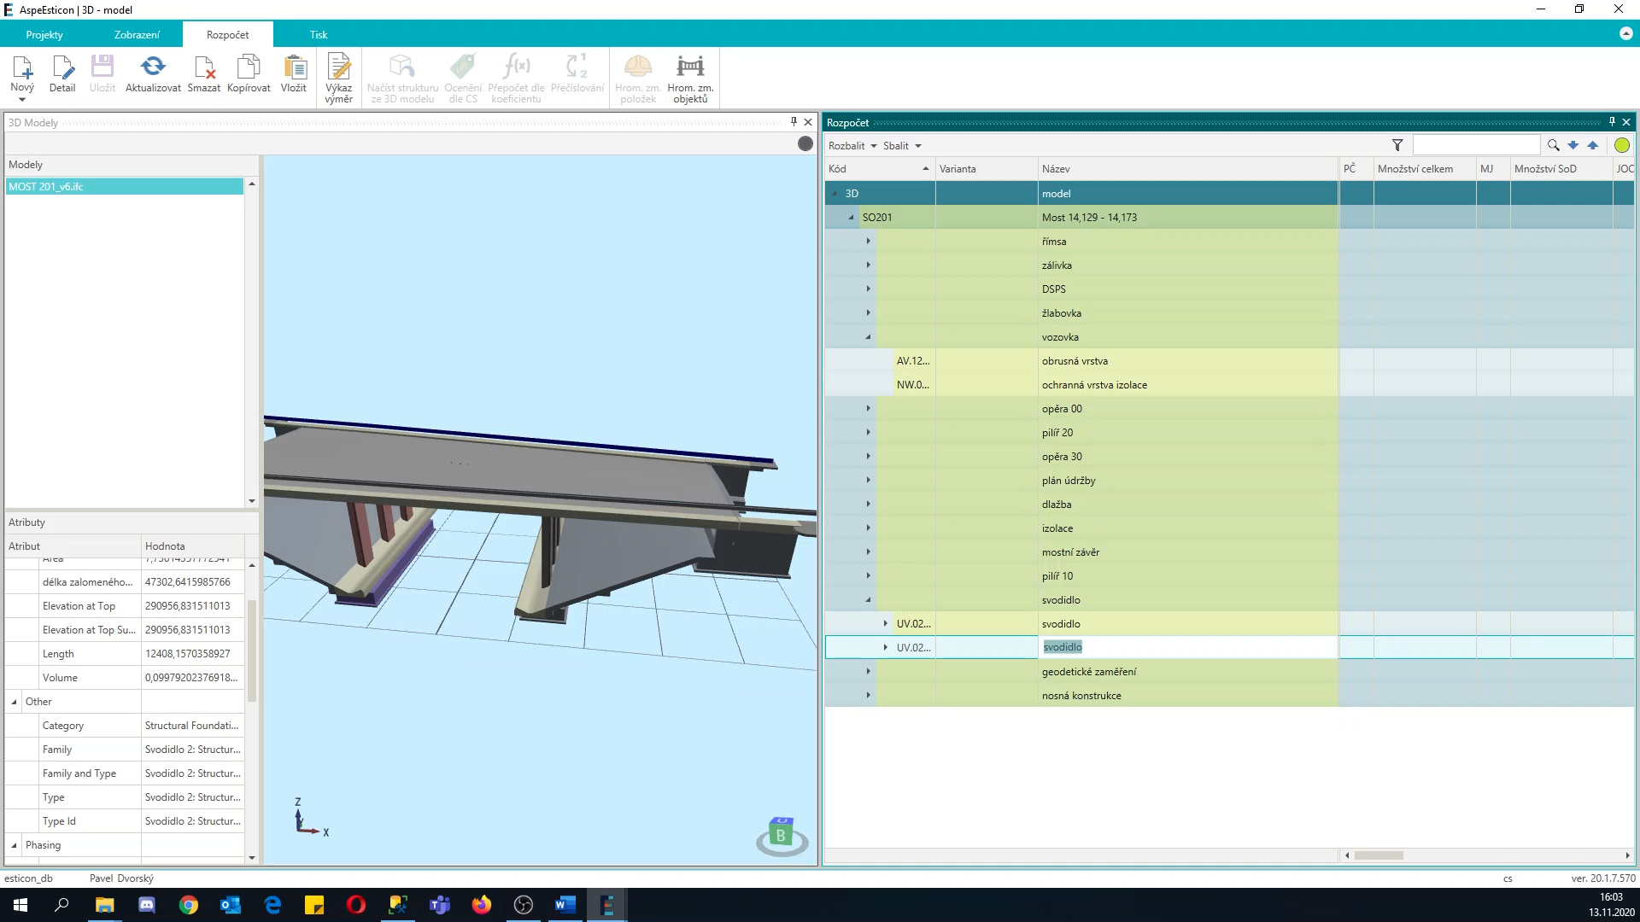Pin the Rozpočet panel
Viewport: 1640px width, 922px height.
coord(1612,122)
